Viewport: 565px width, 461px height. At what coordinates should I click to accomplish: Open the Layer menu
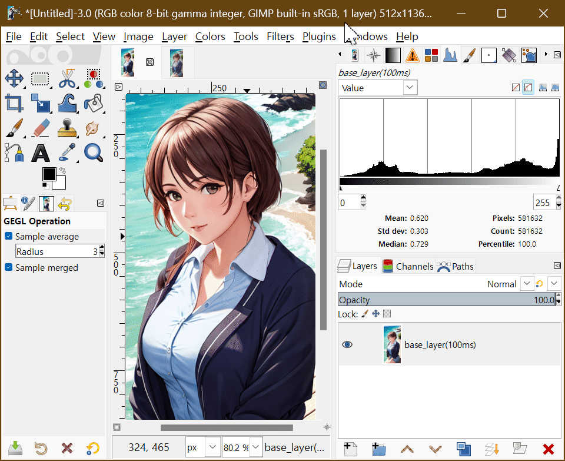point(174,37)
